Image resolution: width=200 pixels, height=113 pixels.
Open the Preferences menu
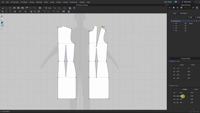coord(74,2)
